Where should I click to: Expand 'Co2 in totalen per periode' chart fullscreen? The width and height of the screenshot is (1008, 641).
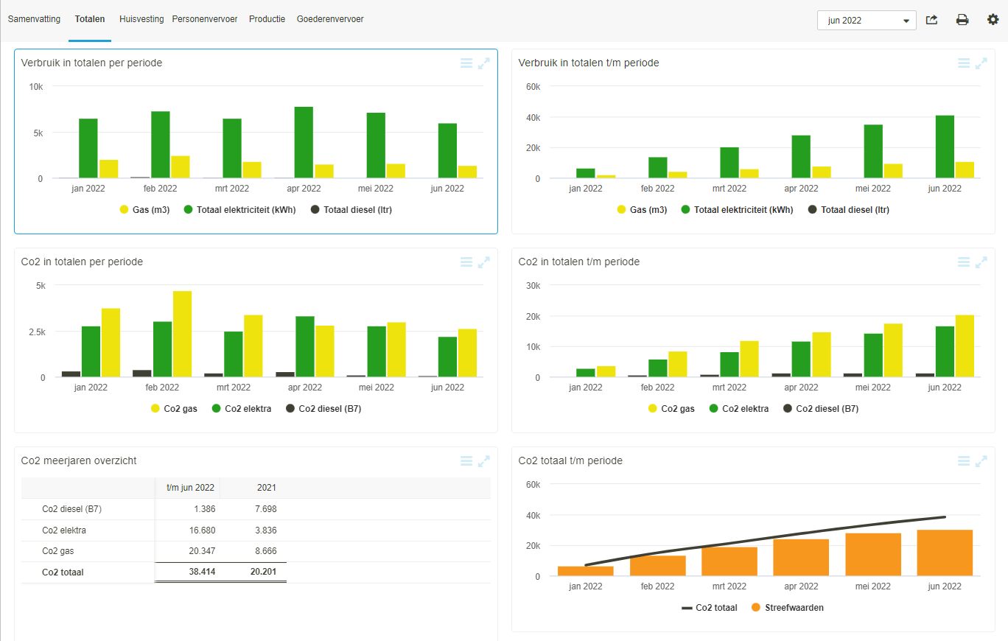(484, 262)
